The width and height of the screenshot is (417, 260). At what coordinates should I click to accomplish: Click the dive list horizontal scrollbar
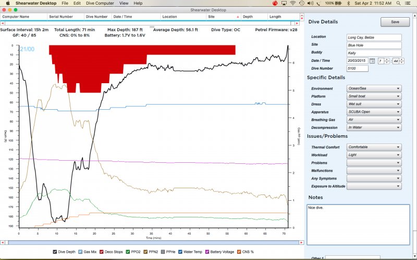(150, 23)
